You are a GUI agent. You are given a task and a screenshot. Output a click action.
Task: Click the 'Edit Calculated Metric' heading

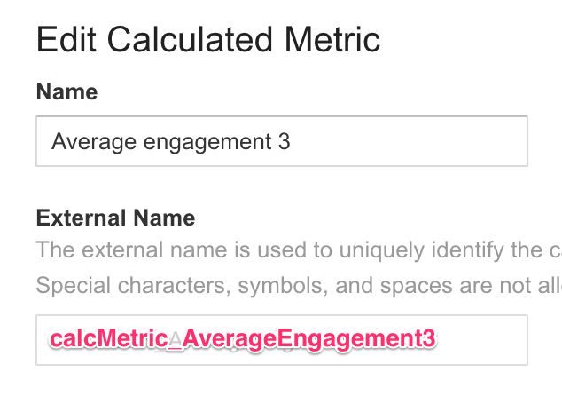[208, 39]
